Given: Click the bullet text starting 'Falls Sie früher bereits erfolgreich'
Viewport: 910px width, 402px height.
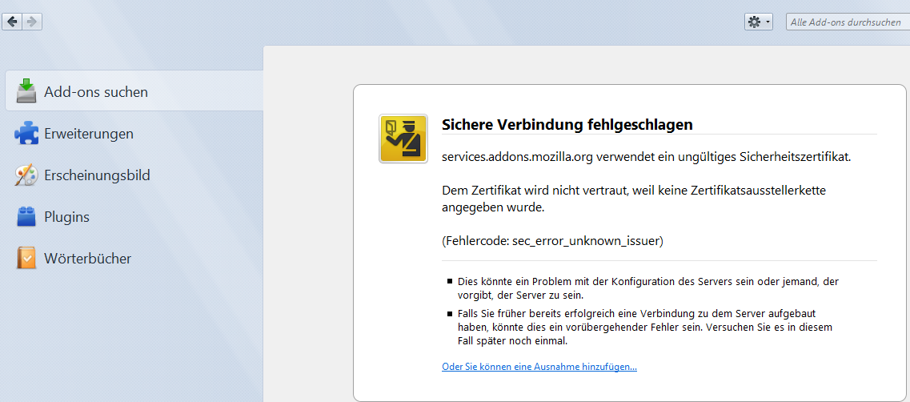Looking at the screenshot, I should pos(645,327).
